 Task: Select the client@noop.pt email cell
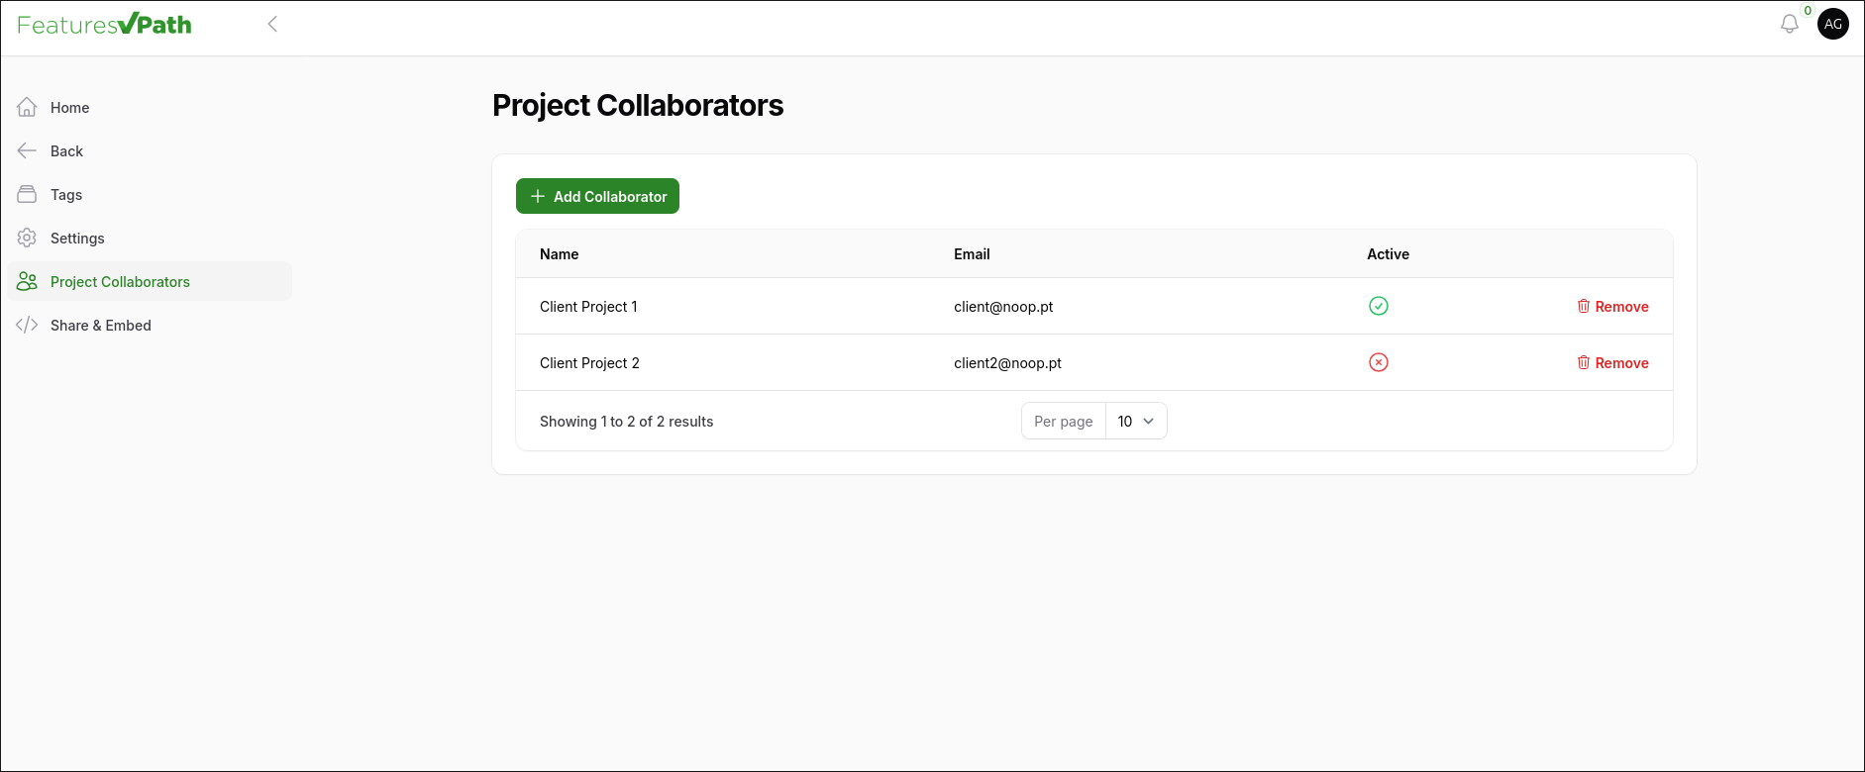point(1003,307)
